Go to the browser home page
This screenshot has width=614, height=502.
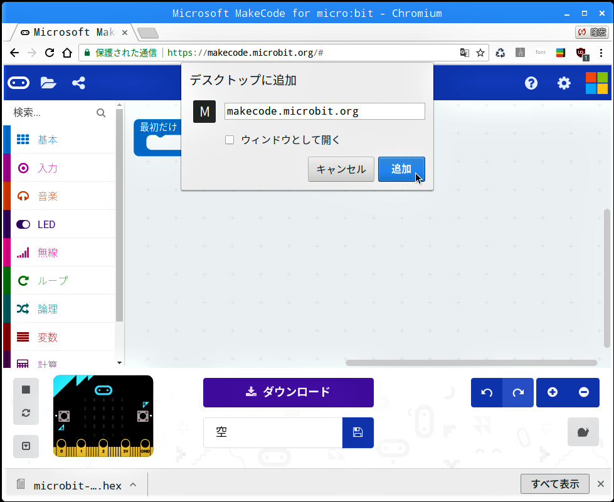[67, 53]
